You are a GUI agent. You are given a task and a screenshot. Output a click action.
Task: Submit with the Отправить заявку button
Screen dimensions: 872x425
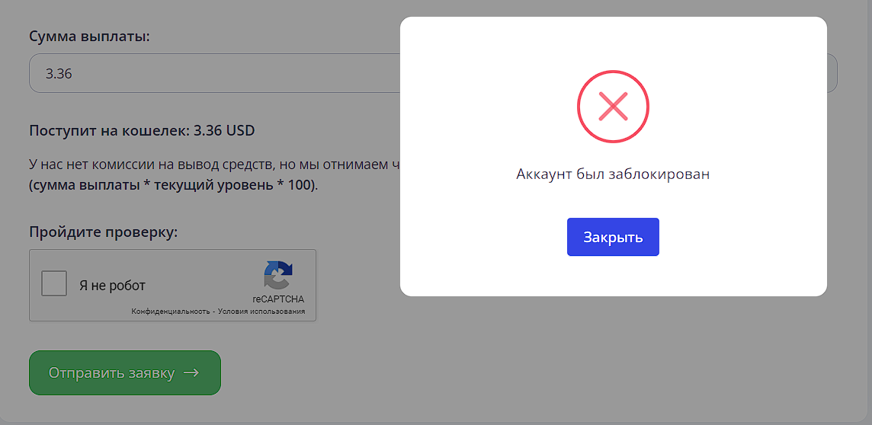(124, 372)
